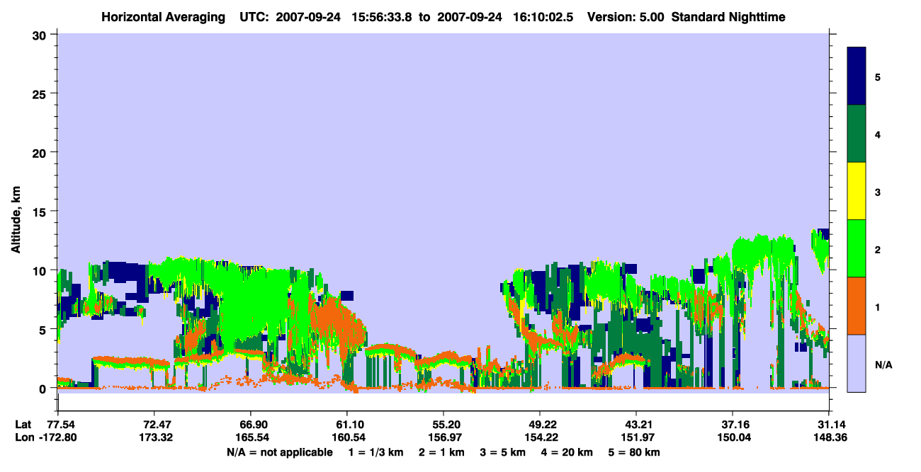Viewport: 921px width, 472px height.
Task: Click the 30 km altitude tick label
Action: (x=41, y=35)
